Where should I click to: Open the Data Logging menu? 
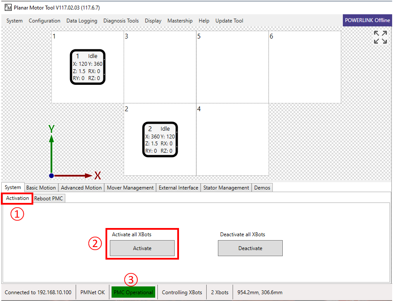point(82,21)
